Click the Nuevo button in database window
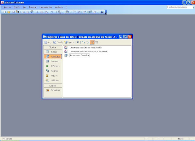Image resolution: width=195 pixels, height=141 pixels. (x=69, y=42)
